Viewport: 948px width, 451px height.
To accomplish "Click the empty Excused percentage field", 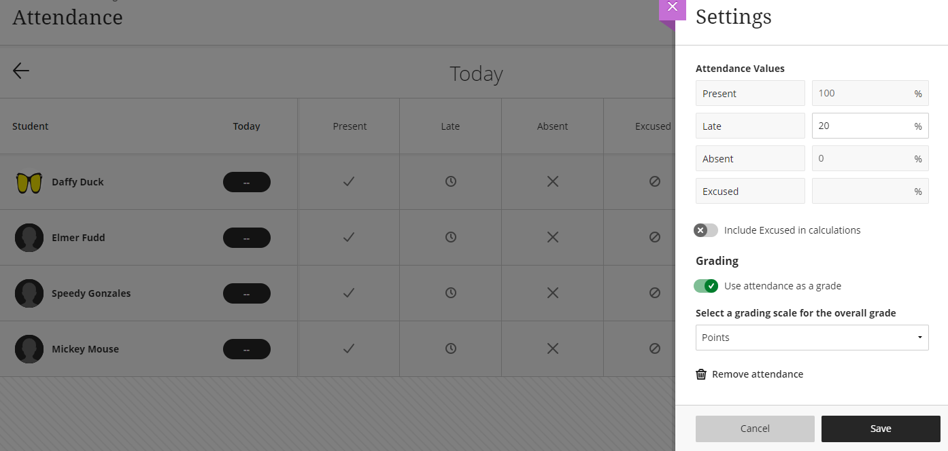I will click(870, 191).
